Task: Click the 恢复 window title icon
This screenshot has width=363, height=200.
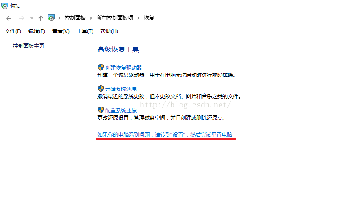Action: point(5,6)
